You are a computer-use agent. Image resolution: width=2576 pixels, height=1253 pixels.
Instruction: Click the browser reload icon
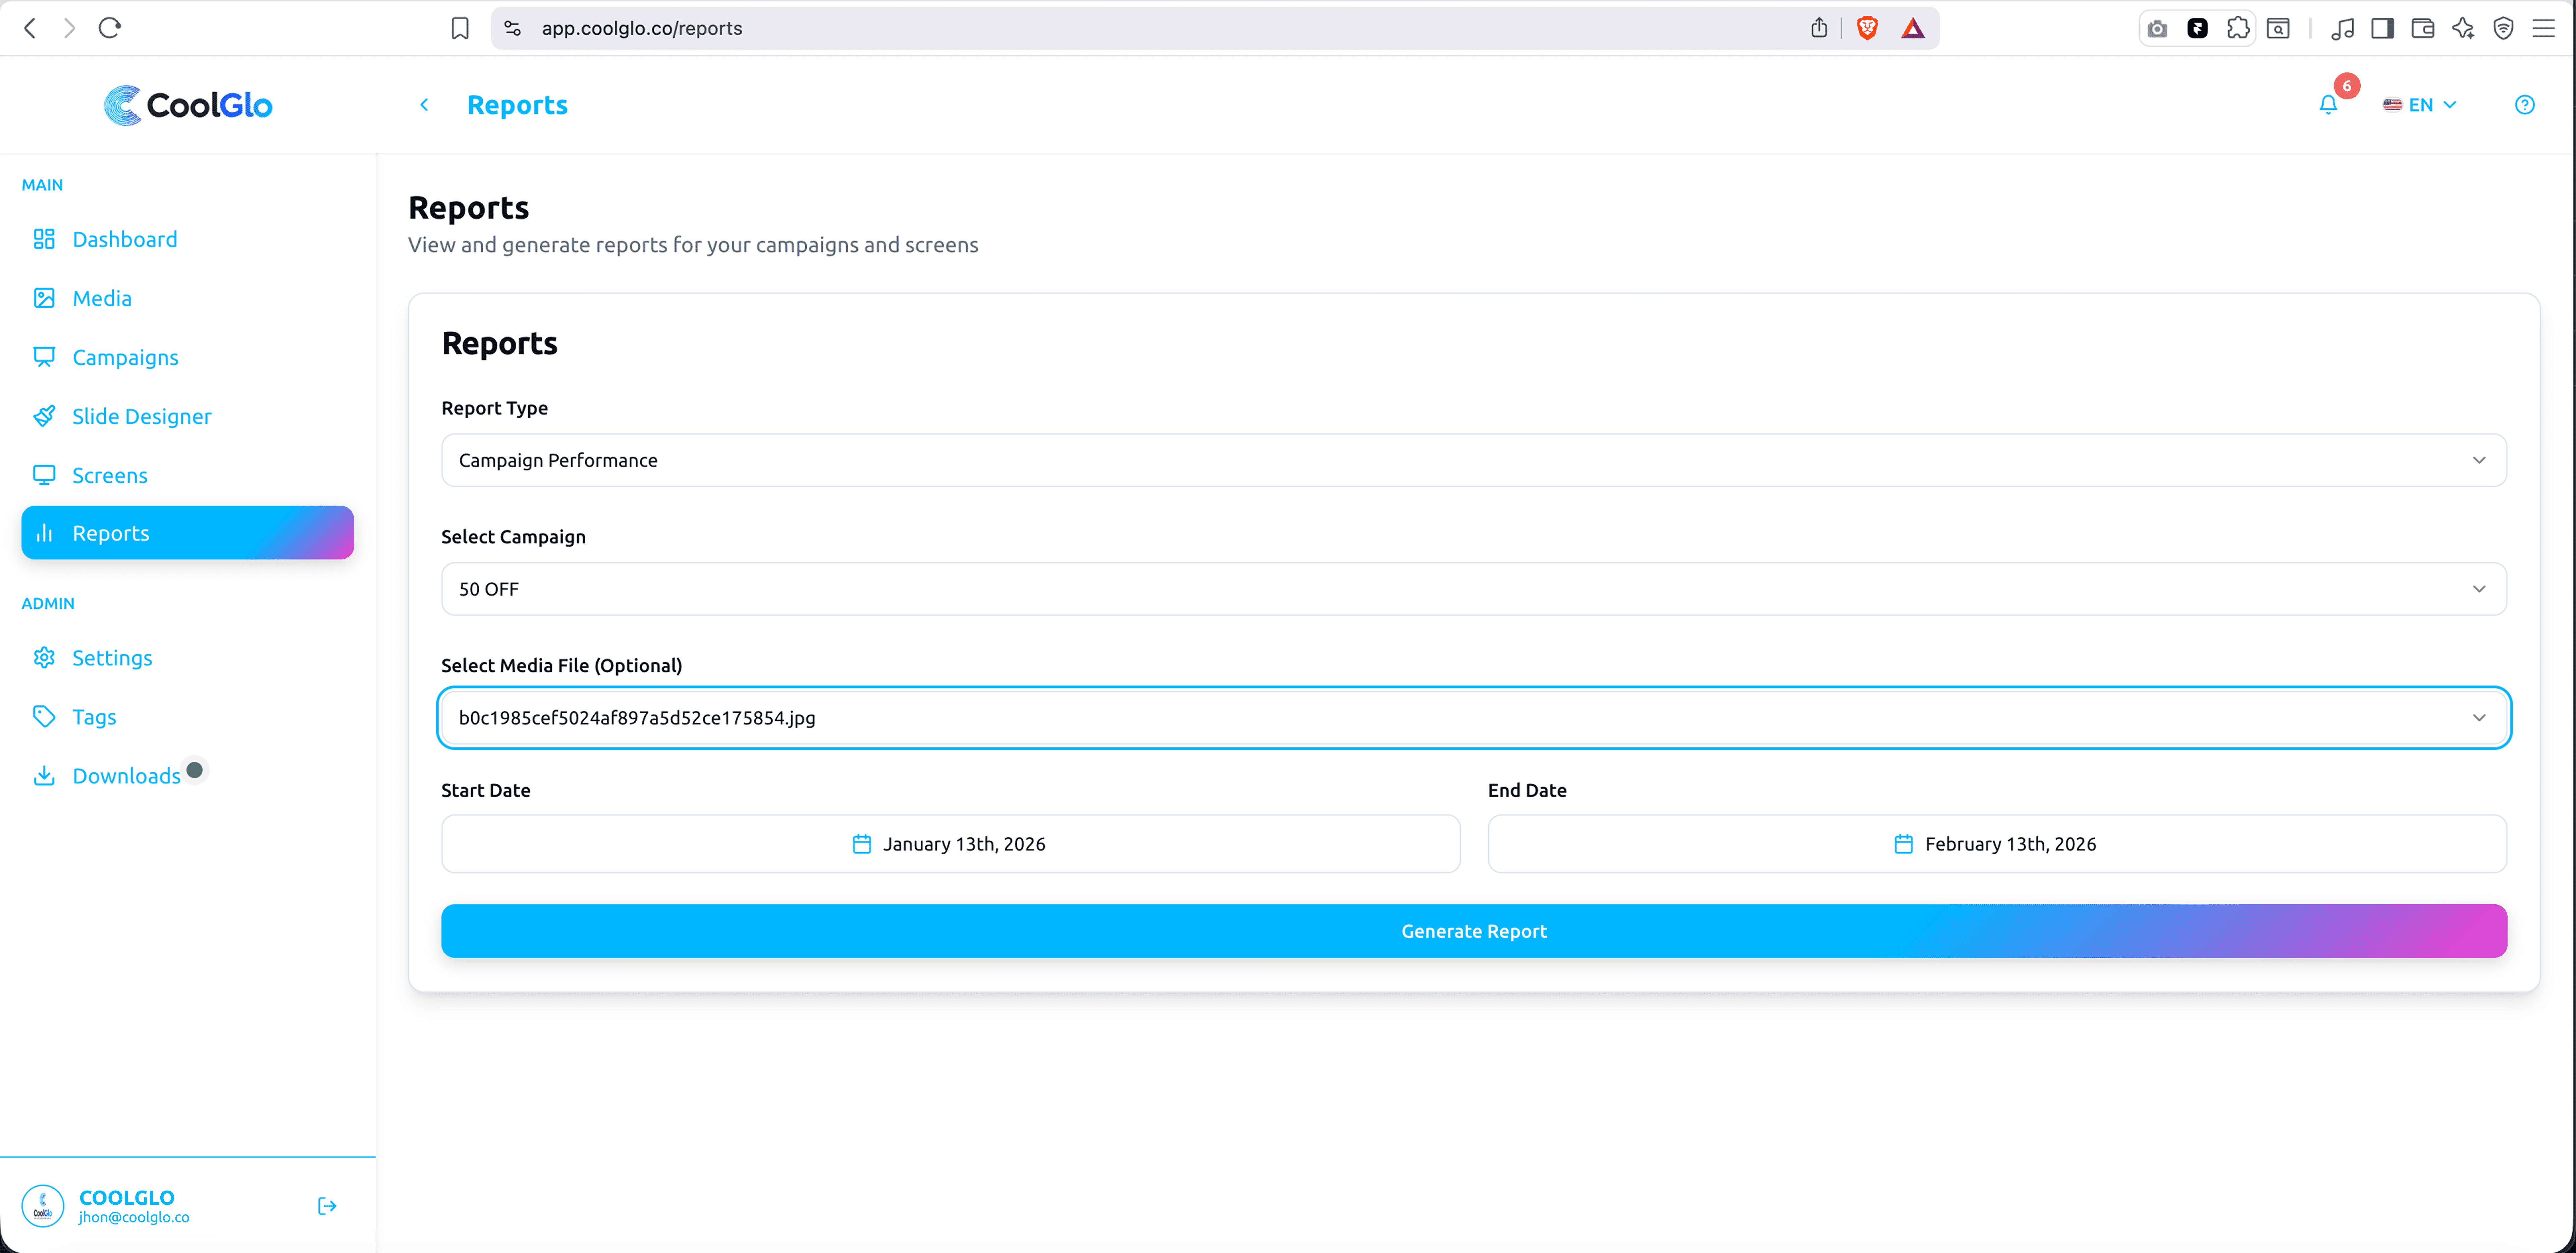tap(110, 28)
